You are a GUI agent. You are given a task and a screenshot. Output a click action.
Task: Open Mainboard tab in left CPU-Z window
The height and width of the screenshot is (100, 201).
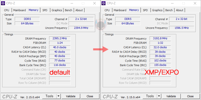tap(19, 10)
